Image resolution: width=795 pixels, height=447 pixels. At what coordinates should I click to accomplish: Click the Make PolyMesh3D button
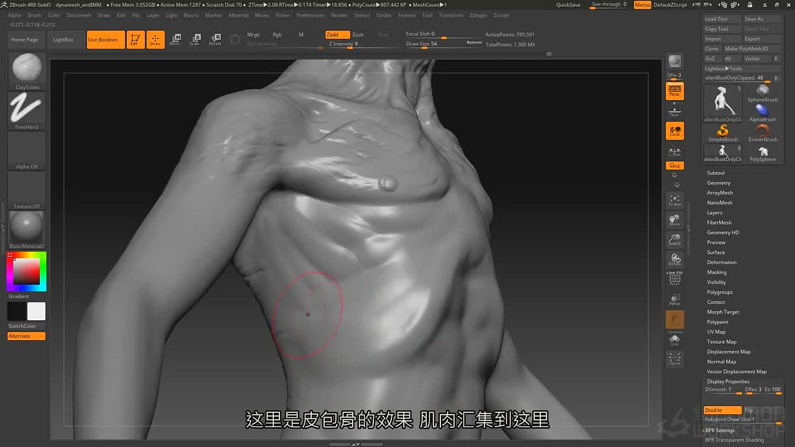click(x=747, y=48)
